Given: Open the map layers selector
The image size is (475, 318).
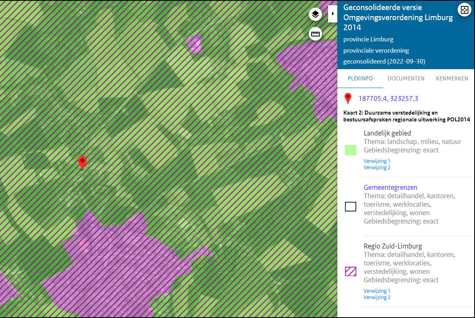Looking at the screenshot, I should (315, 14).
